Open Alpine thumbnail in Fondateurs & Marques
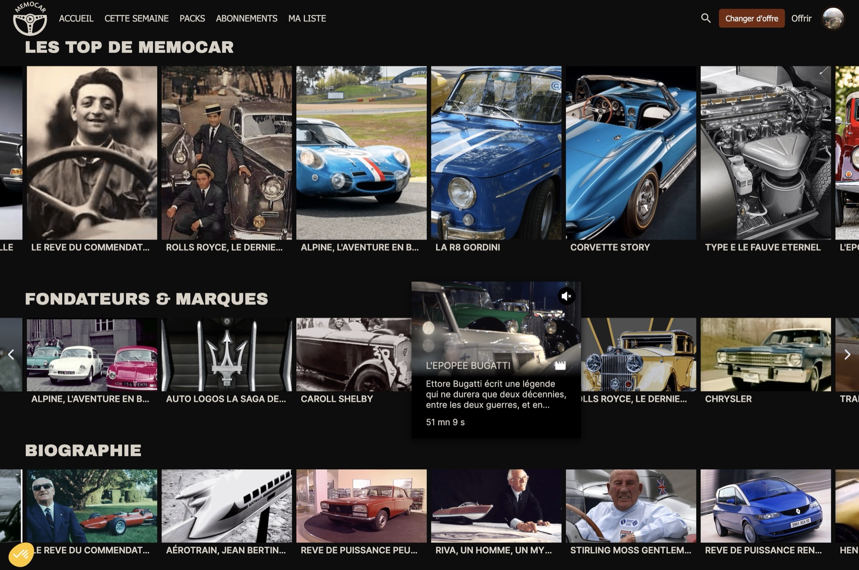Image resolution: width=859 pixels, height=570 pixels. tap(92, 354)
